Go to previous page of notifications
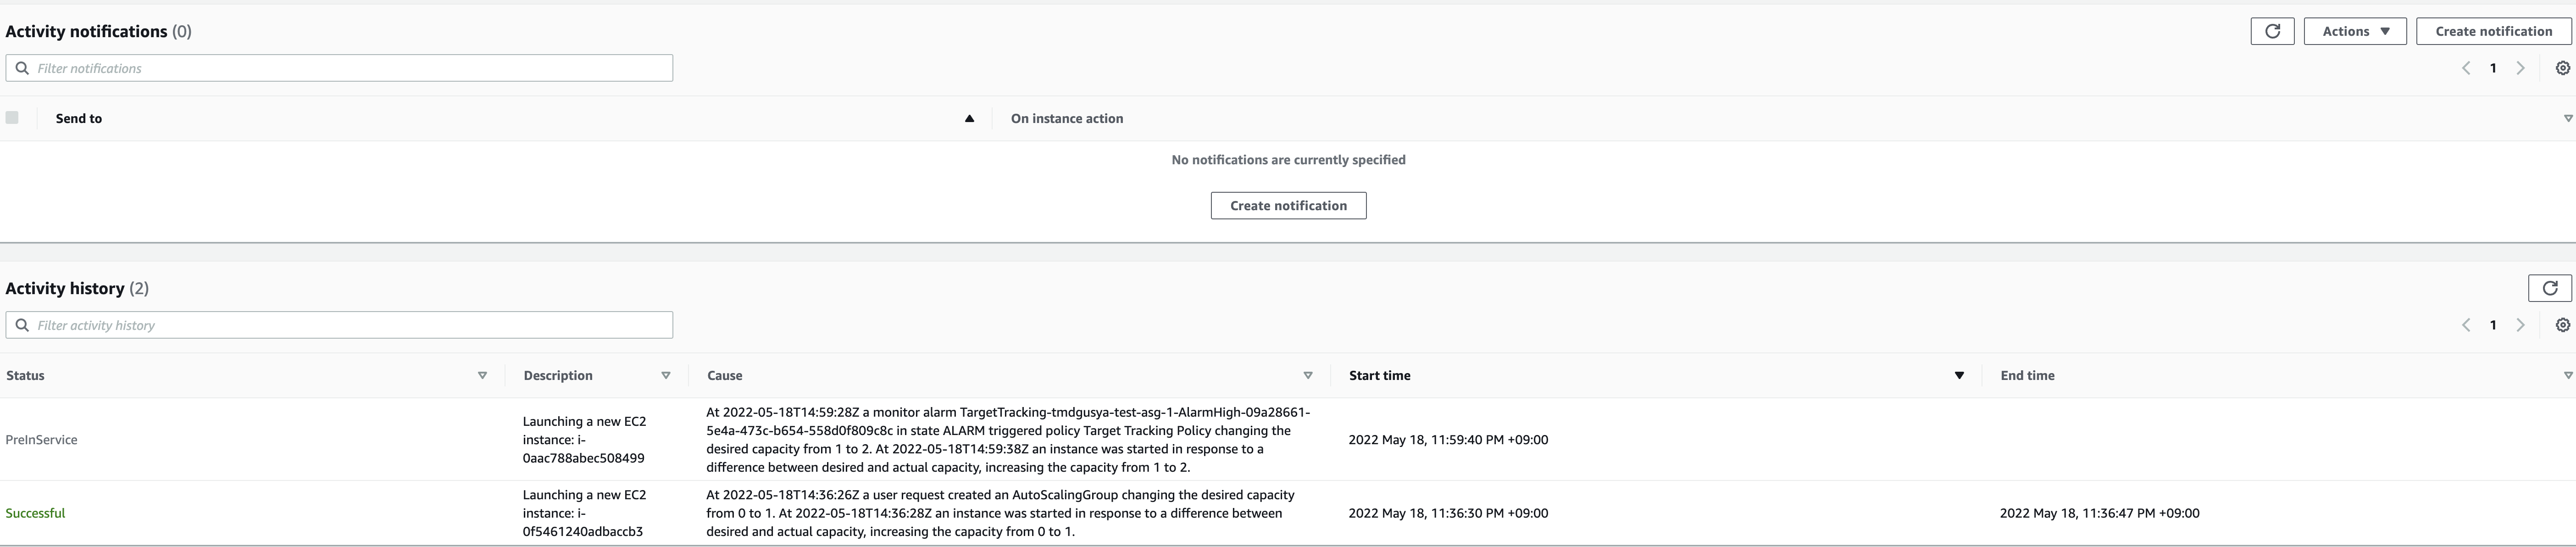The height and width of the screenshot is (547, 2576). (x=2466, y=68)
